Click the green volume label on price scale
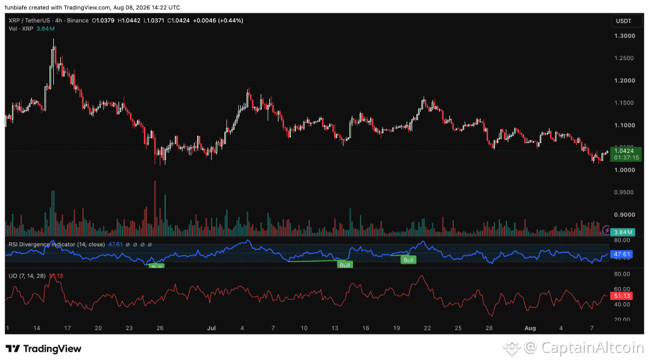This screenshot has width=649, height=363. click(x=623, y=233)
